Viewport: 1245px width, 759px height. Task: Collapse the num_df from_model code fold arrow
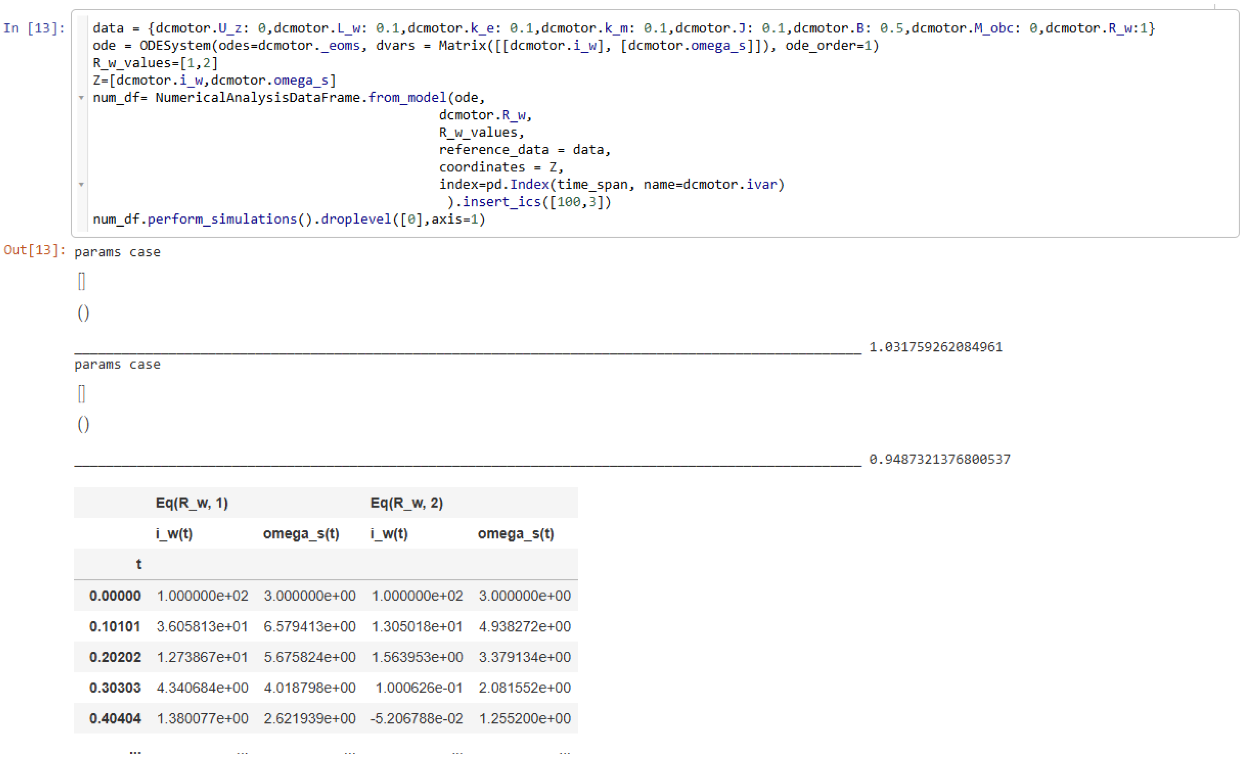pyautogui.click(x=81, y=97)
